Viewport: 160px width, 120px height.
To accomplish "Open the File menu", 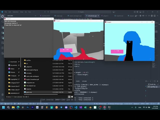I will pyautogui.click(x=6, y=12).
